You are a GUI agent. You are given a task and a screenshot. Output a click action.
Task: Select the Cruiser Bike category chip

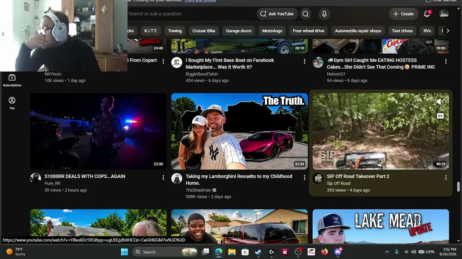point(204,31)
